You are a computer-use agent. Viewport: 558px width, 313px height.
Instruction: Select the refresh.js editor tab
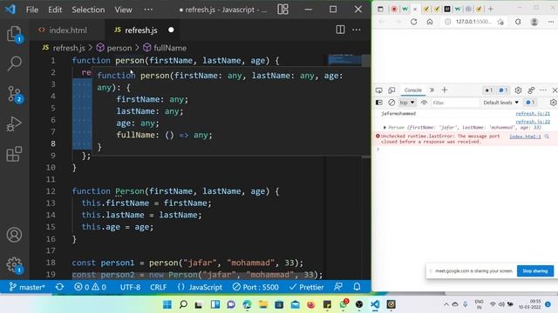click(x=141, y=30)
